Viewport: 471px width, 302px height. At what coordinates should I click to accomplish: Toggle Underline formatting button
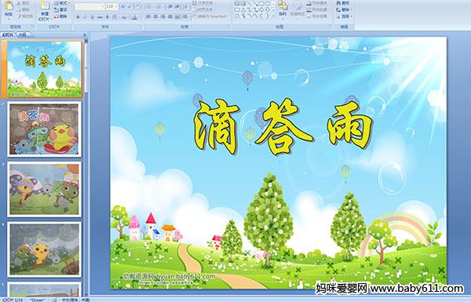[92, 17]
